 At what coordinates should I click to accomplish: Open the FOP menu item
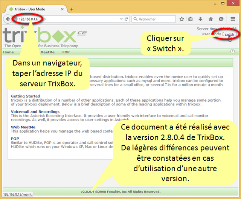tap(66, 52)
